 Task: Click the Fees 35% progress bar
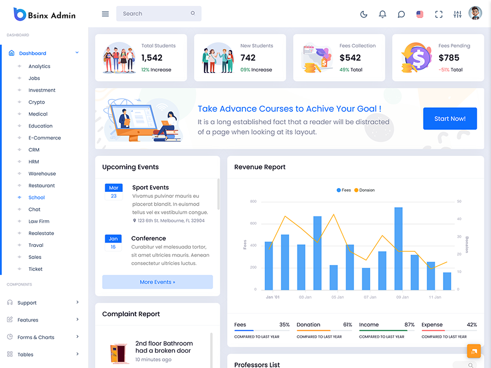tap(262, 330)
